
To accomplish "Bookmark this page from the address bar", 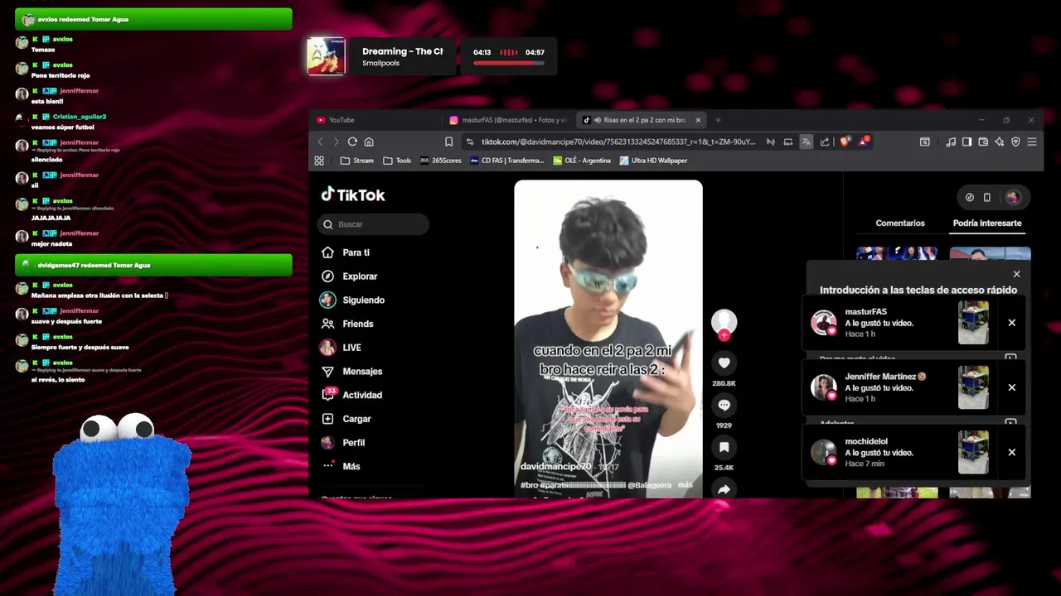I will tap(448, 142).
